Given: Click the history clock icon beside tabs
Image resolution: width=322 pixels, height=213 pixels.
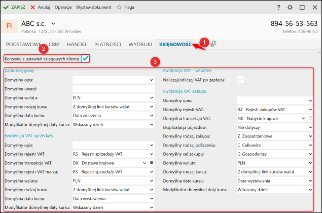Looking at the screenshot, I should (x=213, y=44).
